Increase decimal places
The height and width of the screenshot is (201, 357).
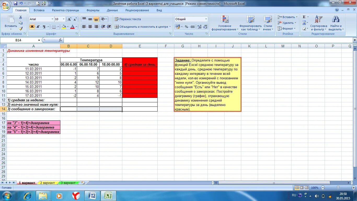coord(199,27)
